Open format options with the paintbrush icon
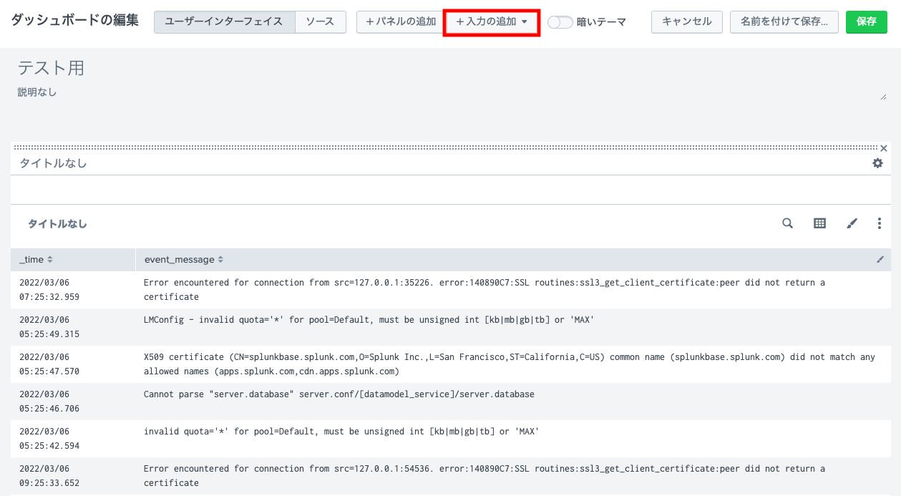This screenshot has height=496, width=901. click(x=852, y=223)
